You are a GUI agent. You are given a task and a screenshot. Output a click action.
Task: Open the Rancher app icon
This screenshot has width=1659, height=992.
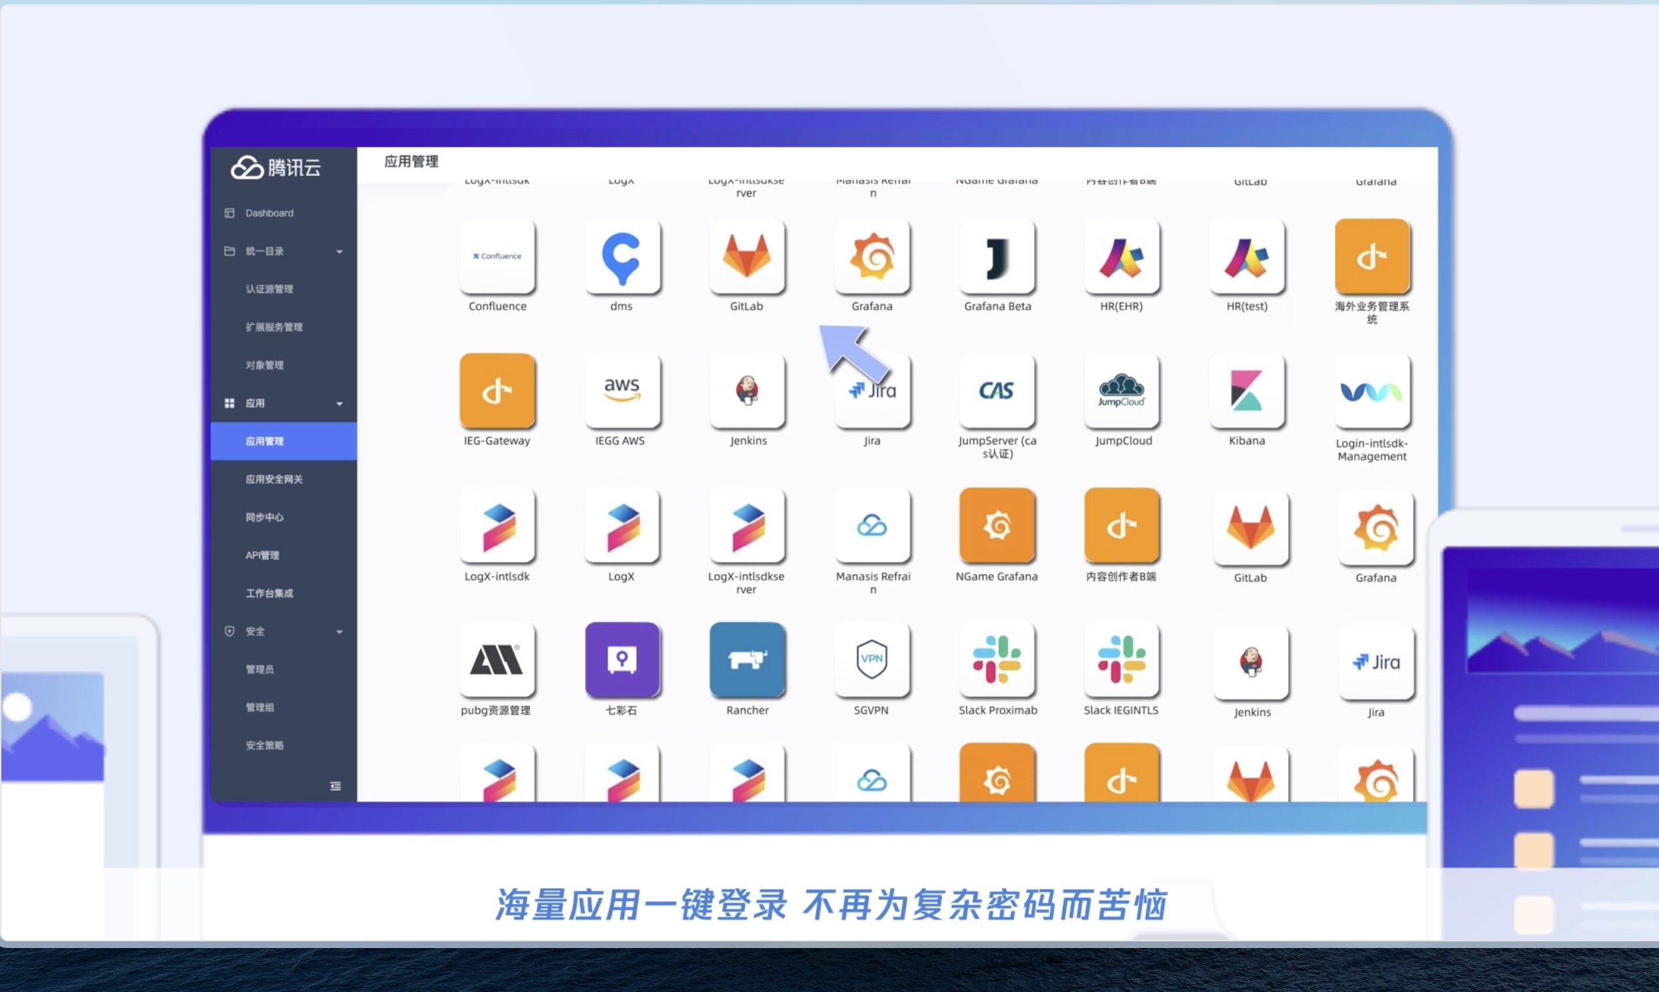coord(747,660)
